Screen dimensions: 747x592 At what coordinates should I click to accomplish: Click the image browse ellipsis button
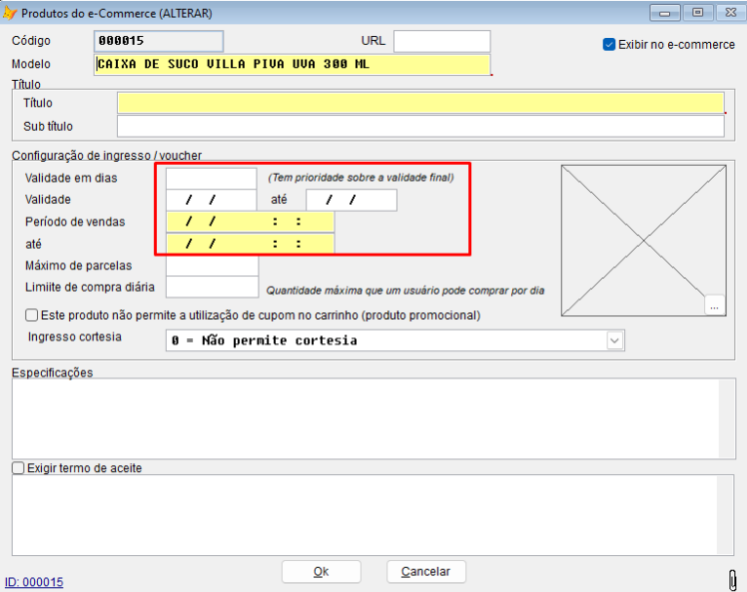pos(714,307)
